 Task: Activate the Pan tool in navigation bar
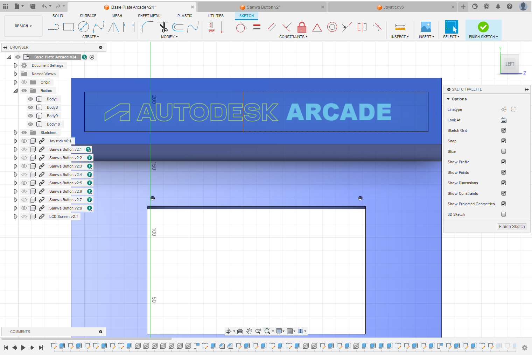[x=249, y=331]
